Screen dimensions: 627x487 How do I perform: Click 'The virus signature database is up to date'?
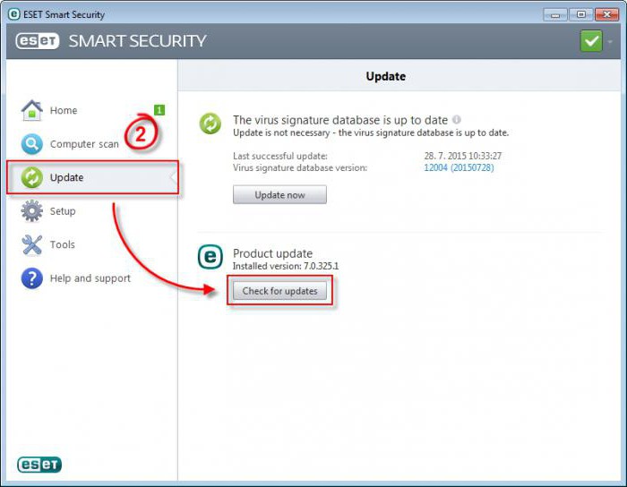[x=340, y=120]
